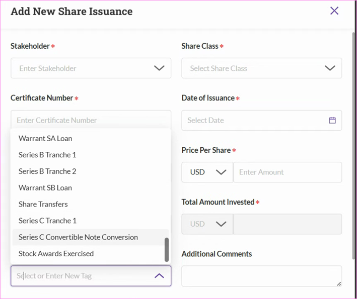This screenshot has height=299, width=357.
Task: Click the Date of Issuance label
Action: [x=208, y=98]
